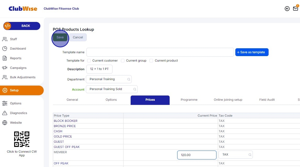Click Click to Connect CW App text
The image size is (300, 167).
pos(22,153)
